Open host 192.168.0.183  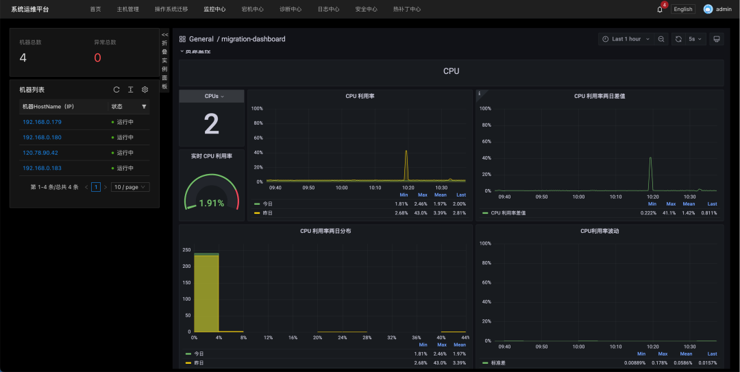pos(42,168)
